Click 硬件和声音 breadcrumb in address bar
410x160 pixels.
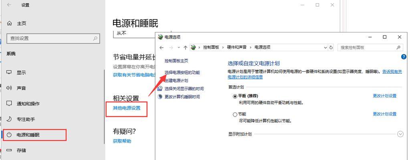click(236, 47)
